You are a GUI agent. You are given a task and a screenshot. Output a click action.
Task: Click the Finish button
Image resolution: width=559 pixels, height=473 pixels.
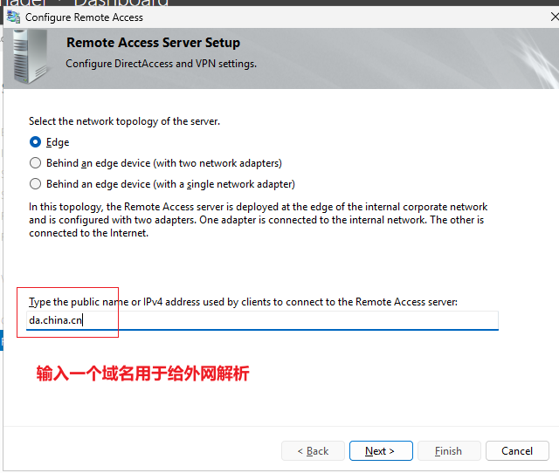click(449, 451)
